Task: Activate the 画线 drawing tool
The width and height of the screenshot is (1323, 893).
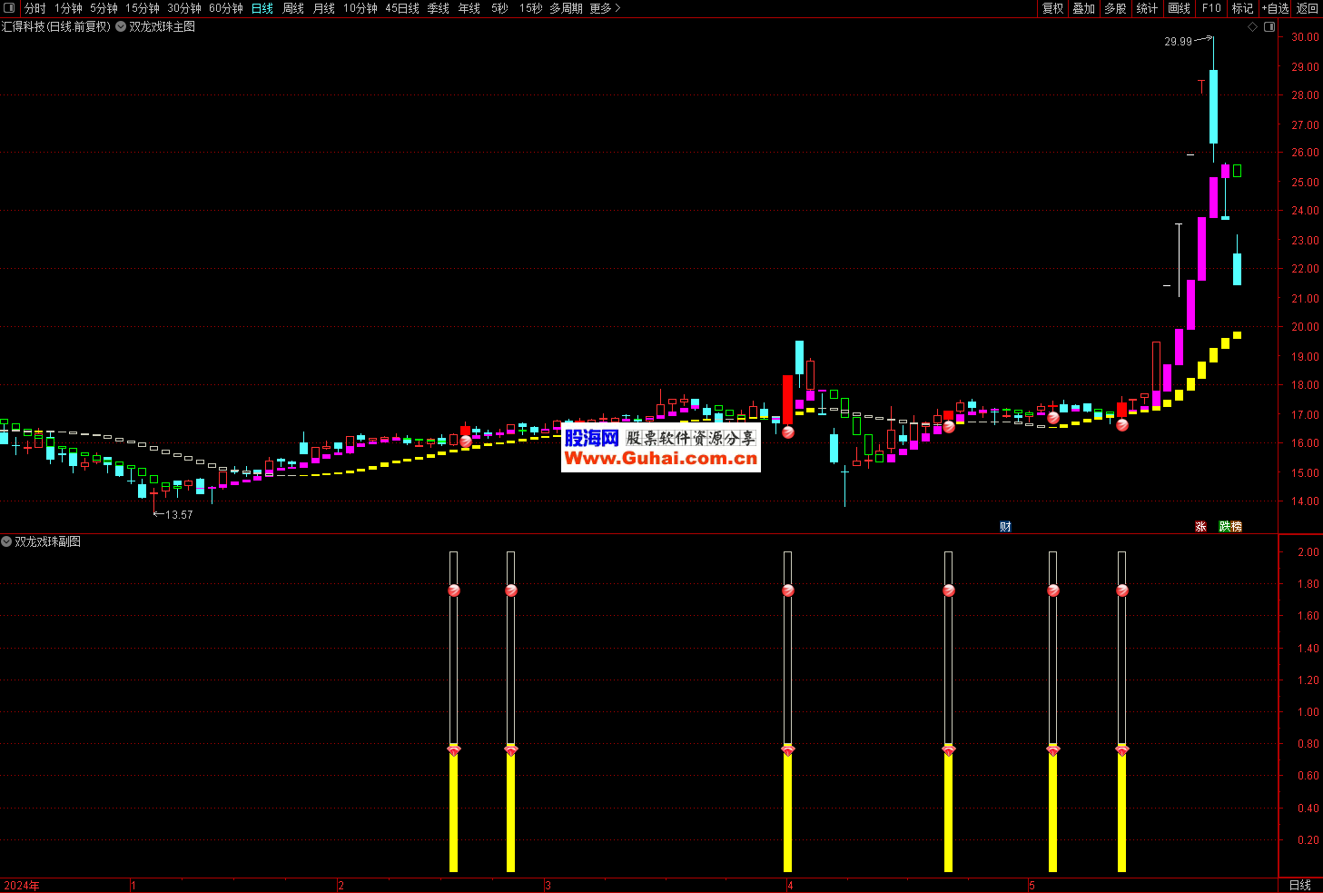Action: click(1179, 8)
